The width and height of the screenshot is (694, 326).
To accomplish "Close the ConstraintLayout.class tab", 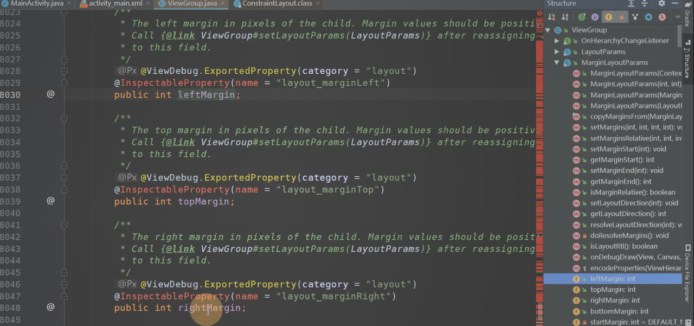I will coord(318,4).
